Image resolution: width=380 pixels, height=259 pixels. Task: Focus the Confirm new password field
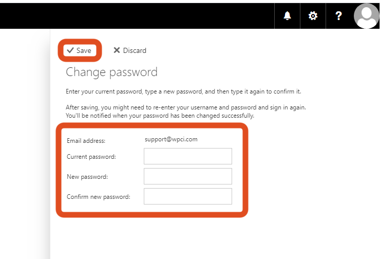point(187,196)
